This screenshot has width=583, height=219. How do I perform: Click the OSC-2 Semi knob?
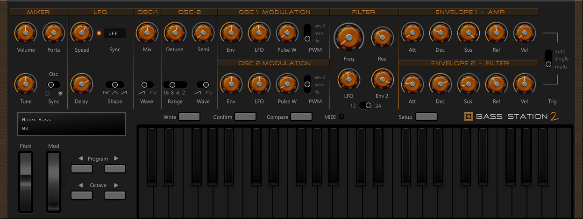tap(203, 33)
